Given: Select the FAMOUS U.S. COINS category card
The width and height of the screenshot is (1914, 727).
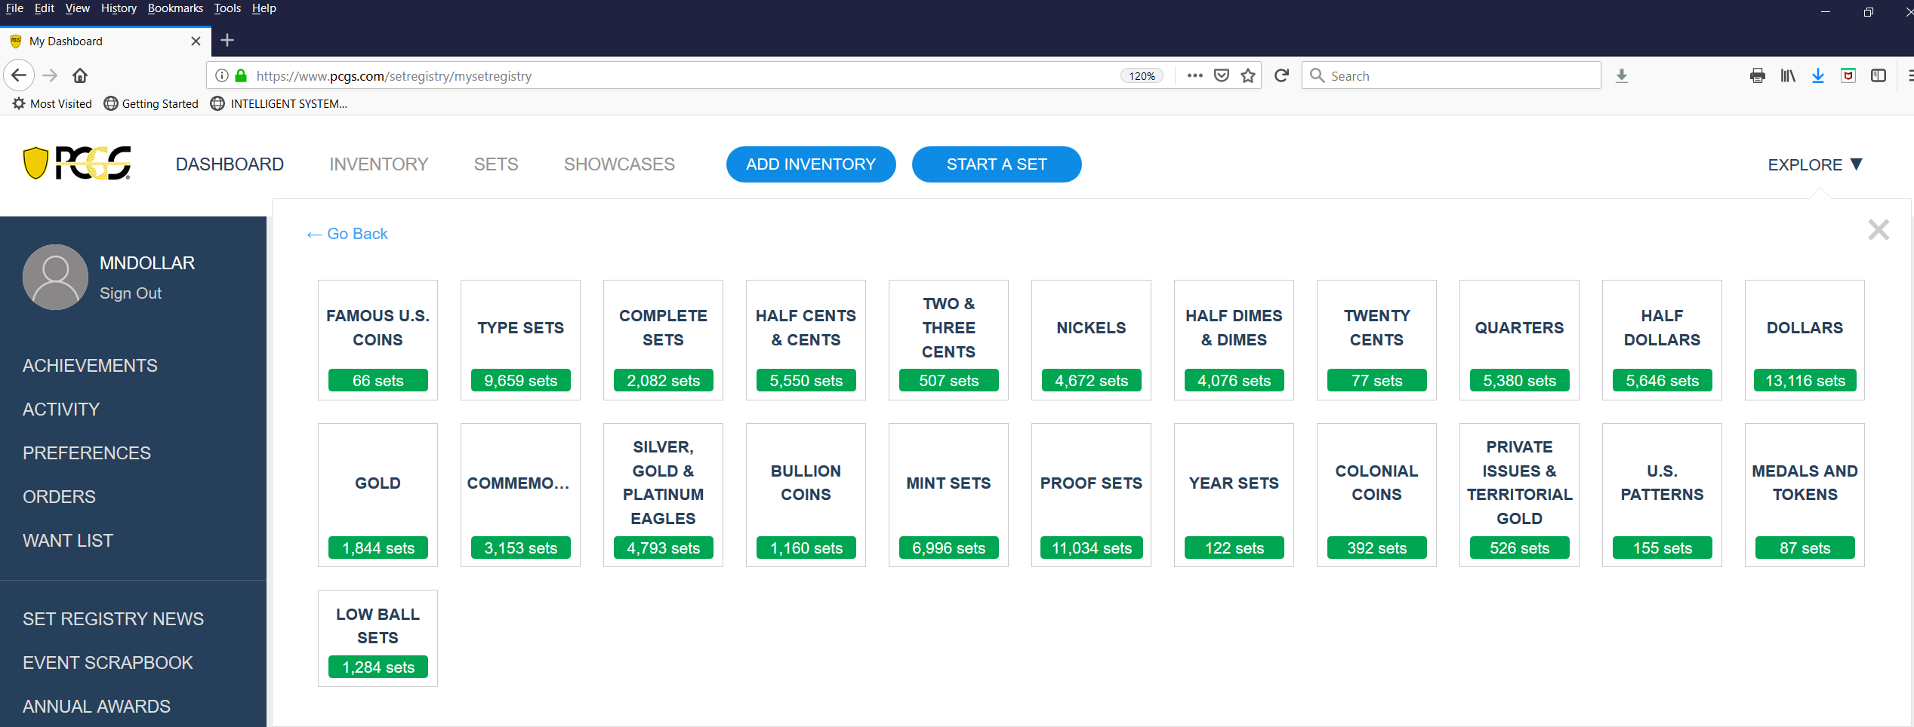Looking at the screenshot, I should 378,340.
